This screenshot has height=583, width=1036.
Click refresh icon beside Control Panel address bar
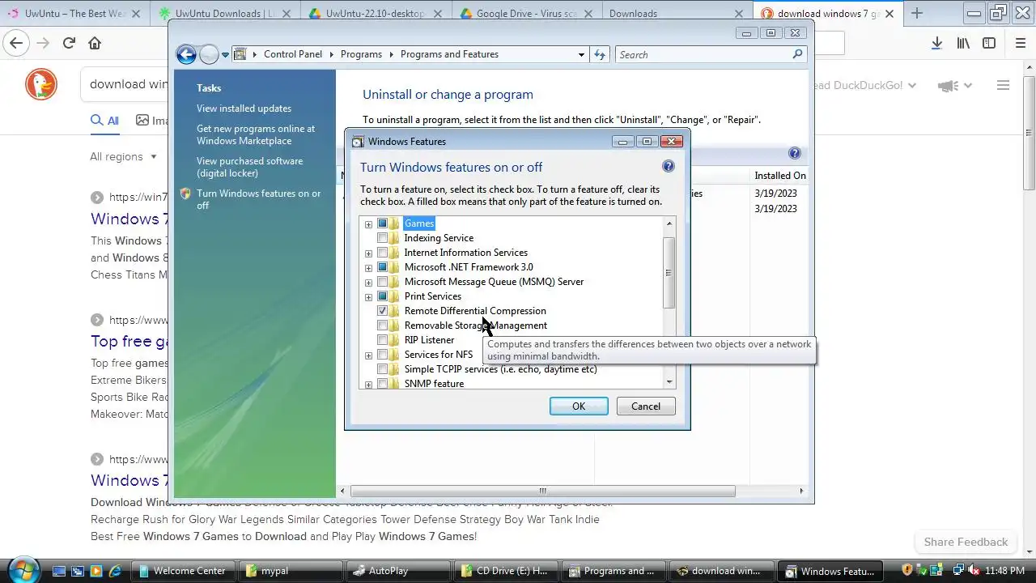[x=600, y=54]
